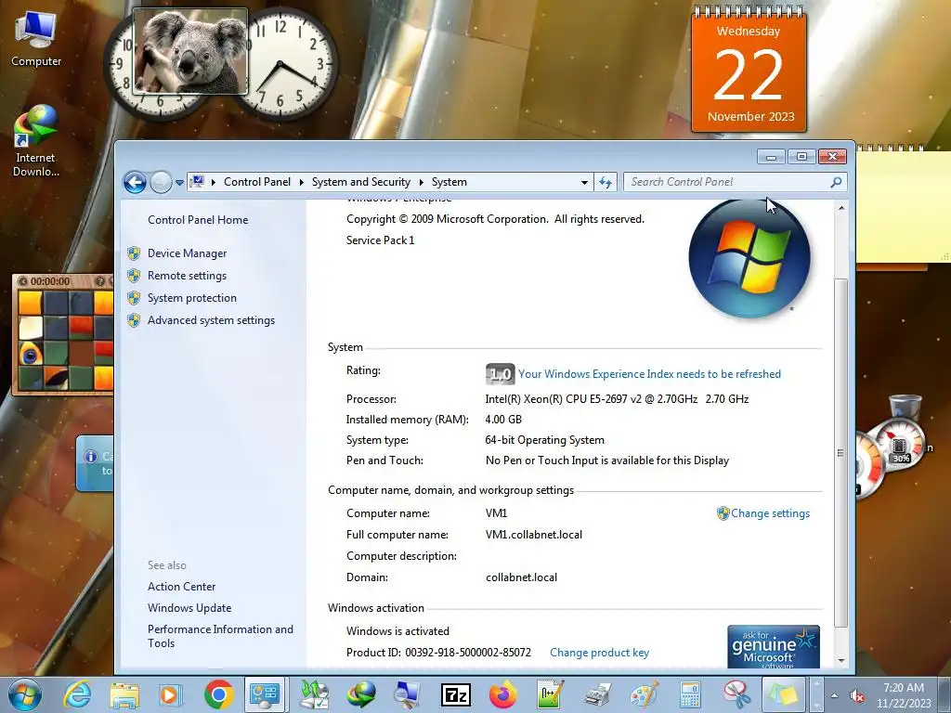
Task: Open Windows Media Player from taskbar
Action: [171, 694]
